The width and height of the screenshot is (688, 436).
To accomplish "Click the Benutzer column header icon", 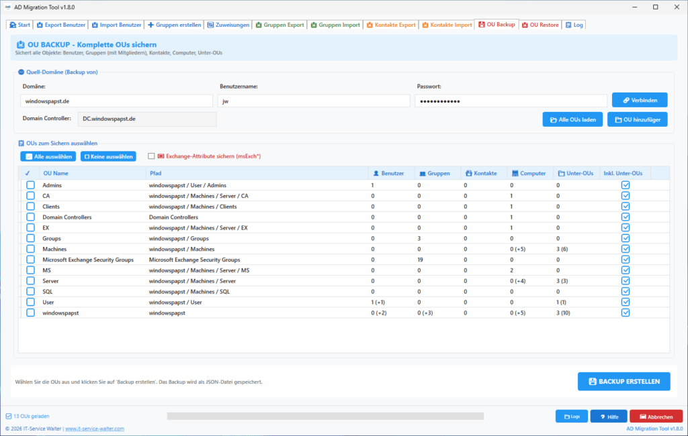I will [x=376, y=174].
